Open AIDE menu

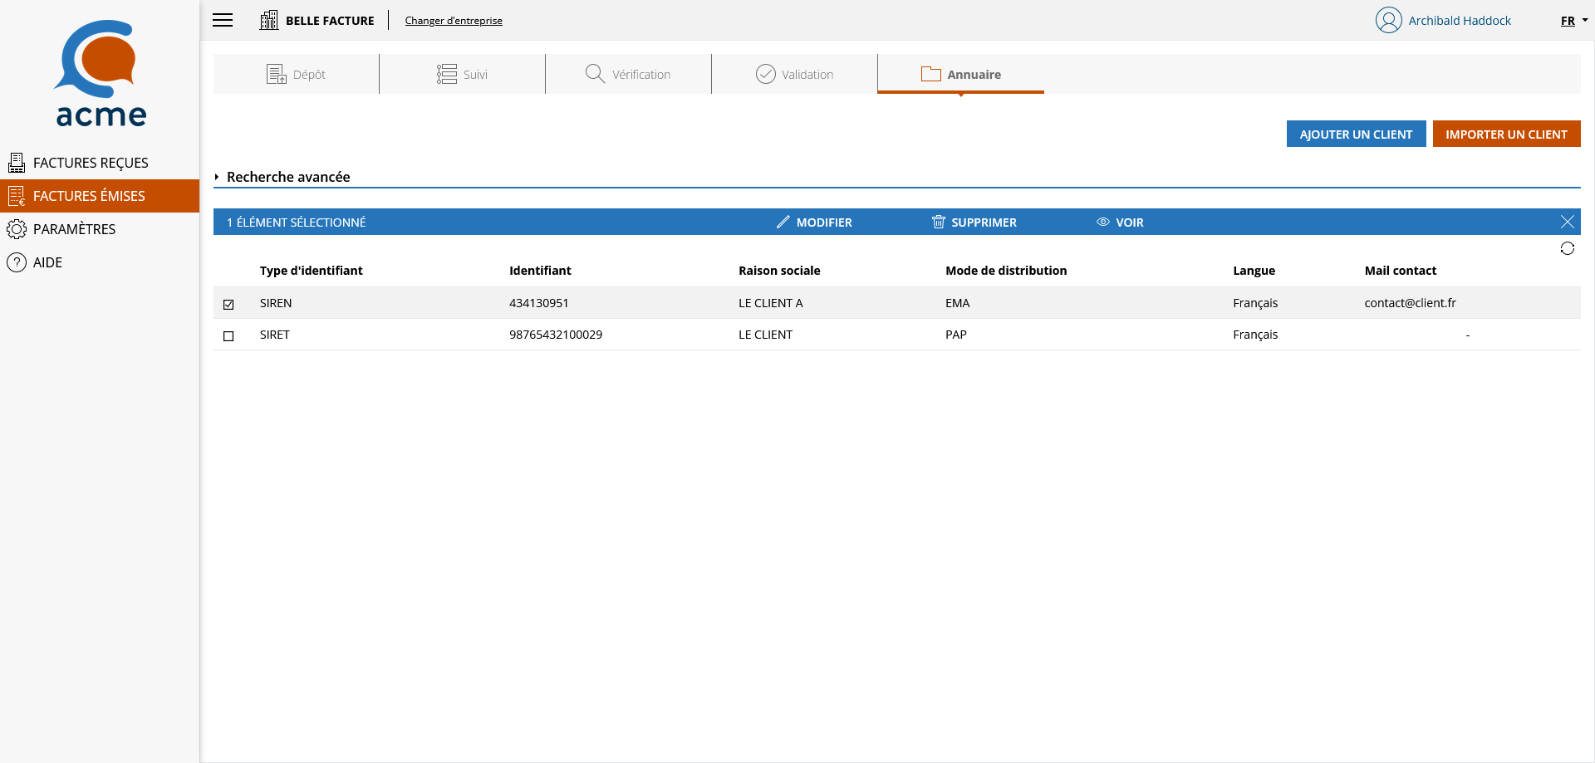click(100, 262)
